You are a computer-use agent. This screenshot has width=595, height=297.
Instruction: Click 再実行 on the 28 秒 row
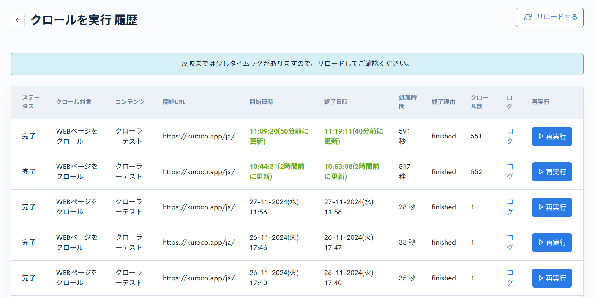pos(552,207)
